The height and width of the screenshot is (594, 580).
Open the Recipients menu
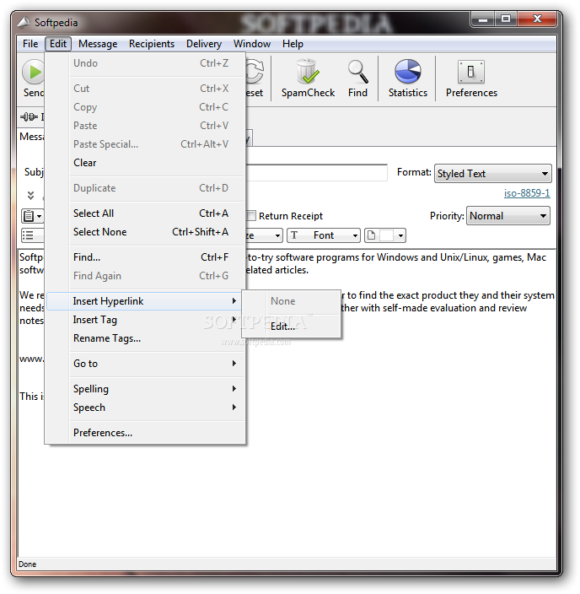[x=152, y=44]
